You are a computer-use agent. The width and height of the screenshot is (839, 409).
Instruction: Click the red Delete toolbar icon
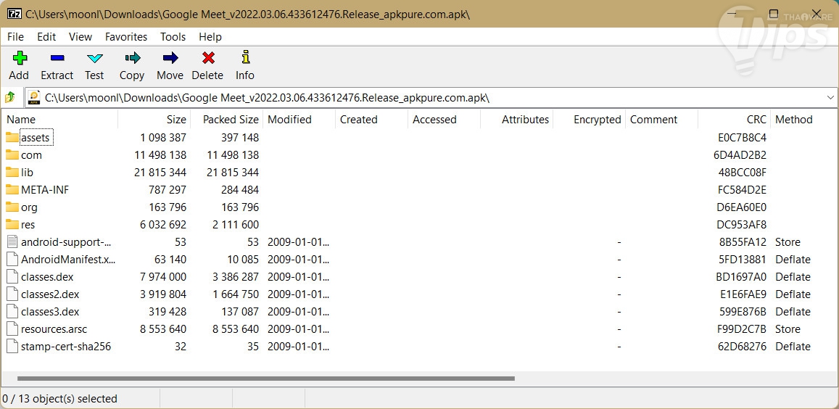208,58
